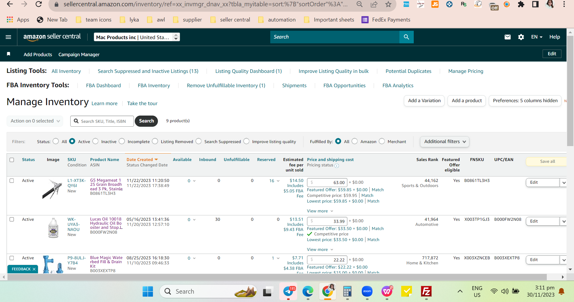Open All Inventory listing tool
The height and width of the screenshot is (302, 574).
pyautogui.click(x=66, y=71)
